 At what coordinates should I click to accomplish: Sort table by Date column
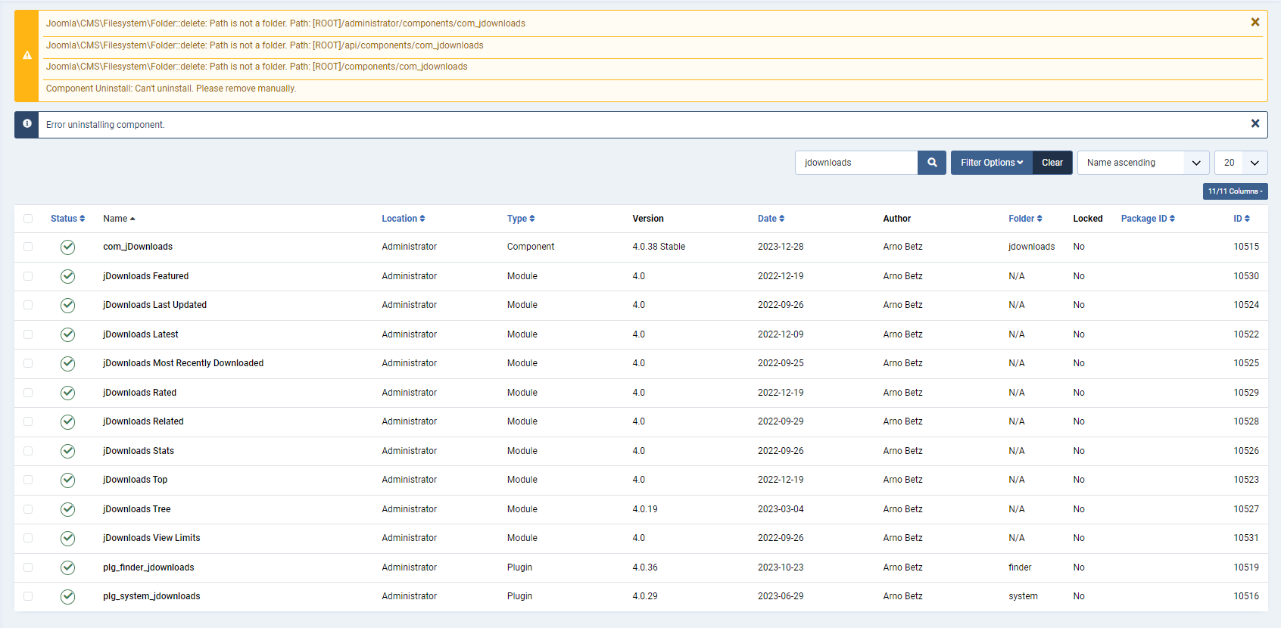771,219
